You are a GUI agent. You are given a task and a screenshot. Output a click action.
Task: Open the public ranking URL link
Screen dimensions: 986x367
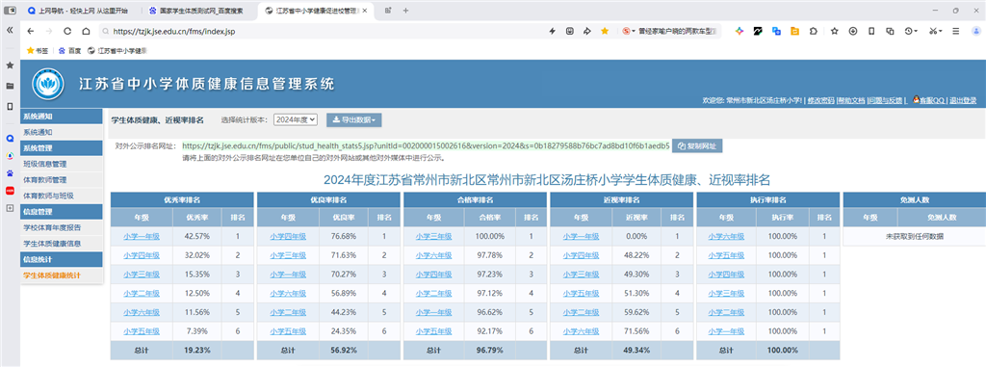click(x=426, y=146)
